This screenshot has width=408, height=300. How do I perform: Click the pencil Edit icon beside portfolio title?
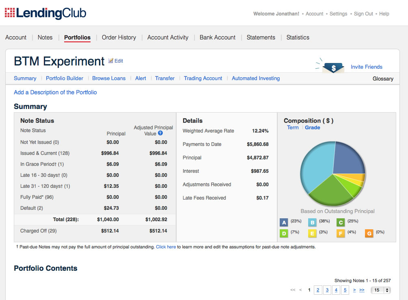[111, 61]
